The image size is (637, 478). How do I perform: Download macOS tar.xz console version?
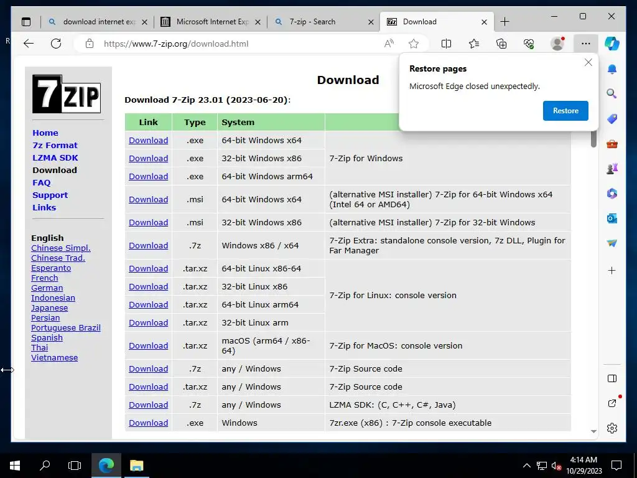click(x=148, y=346)
